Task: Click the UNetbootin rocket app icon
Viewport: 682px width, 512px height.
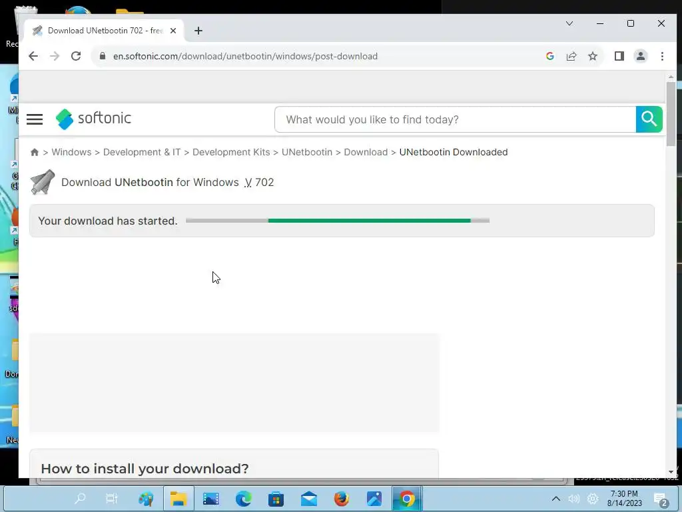Action: (x=43, y=181)
